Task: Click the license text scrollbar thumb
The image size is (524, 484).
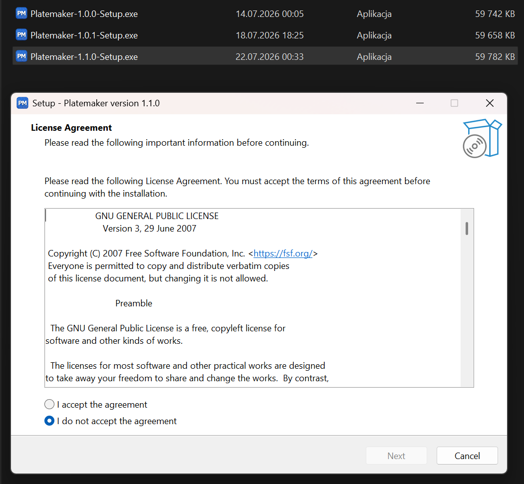Action: (x=467, y=229)
